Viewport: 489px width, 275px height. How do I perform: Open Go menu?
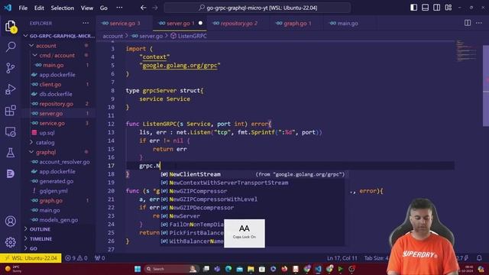[x=104, y=8]
